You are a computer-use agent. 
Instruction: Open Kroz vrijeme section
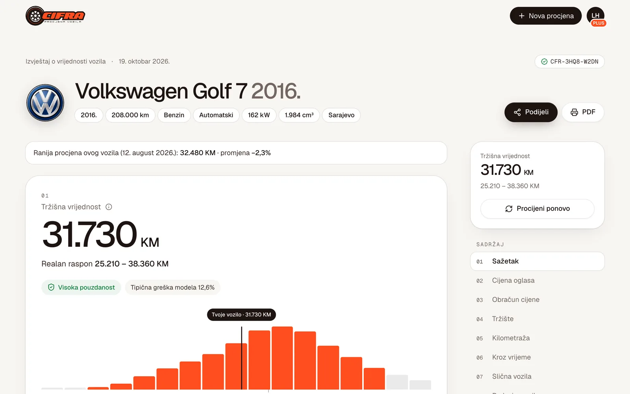tap(537, 357)
